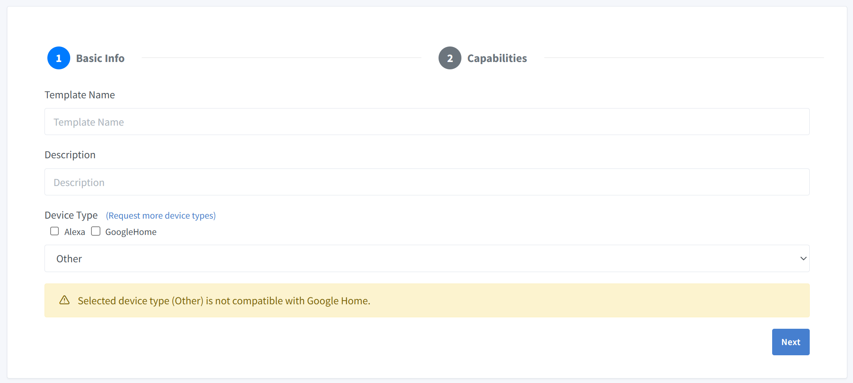The image size is (853, 383).
Task: Click the step 2 circle icon
Action: pos(450,58)
